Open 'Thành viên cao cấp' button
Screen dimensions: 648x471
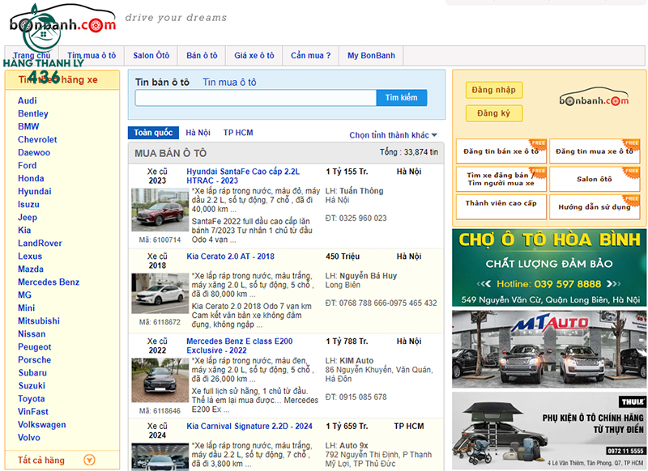tap(501, 207)
